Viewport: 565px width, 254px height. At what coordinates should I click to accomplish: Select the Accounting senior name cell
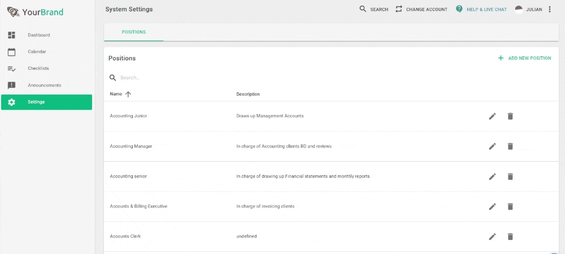coord(128,176)
